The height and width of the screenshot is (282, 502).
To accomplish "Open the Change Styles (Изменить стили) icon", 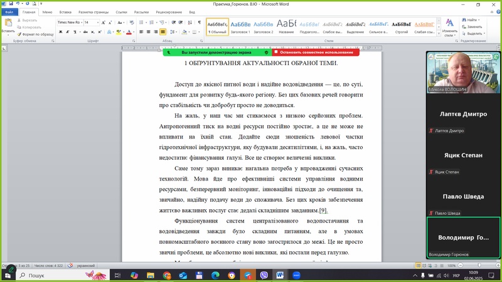I will [x=449, y=23].
